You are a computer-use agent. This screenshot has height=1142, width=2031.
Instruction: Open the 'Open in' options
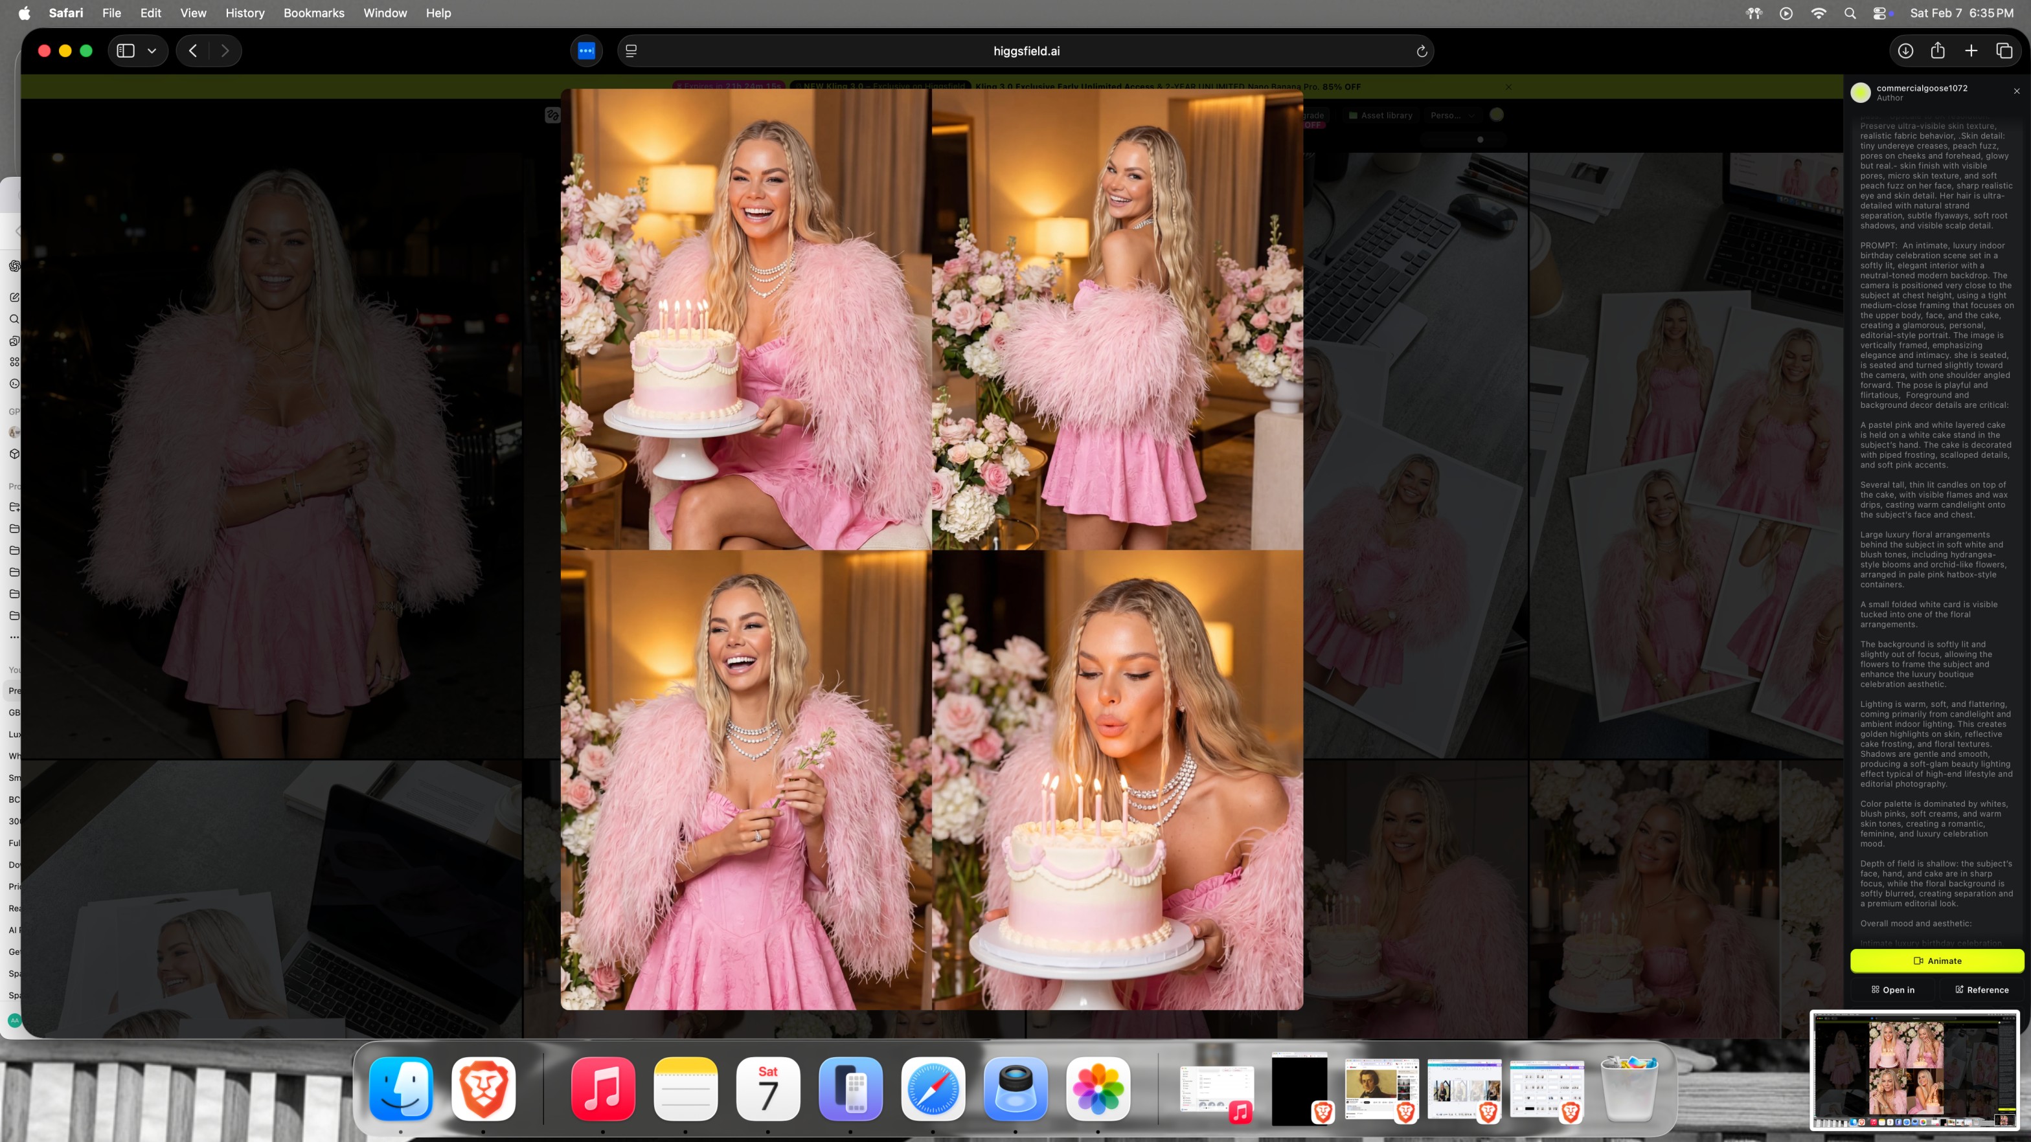pos(1892,990)
